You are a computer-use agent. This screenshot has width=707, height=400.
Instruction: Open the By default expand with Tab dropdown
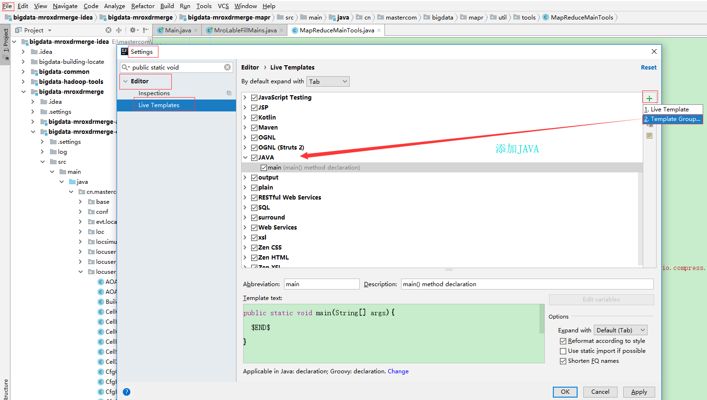click(328, 81)
